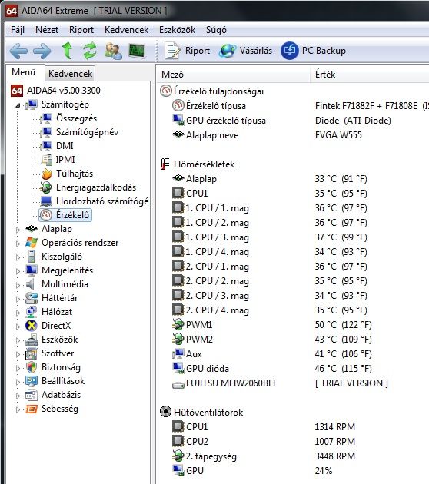The height and width of the screenshot is (484, 429).
Task: Expand the Hálózat tree node
Action: [x=18, y=313]
